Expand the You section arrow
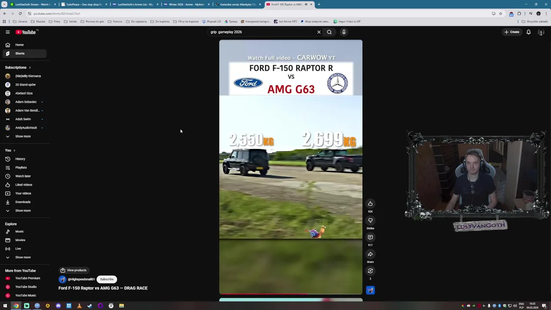The image size is (551, 310). coord(14,150)
